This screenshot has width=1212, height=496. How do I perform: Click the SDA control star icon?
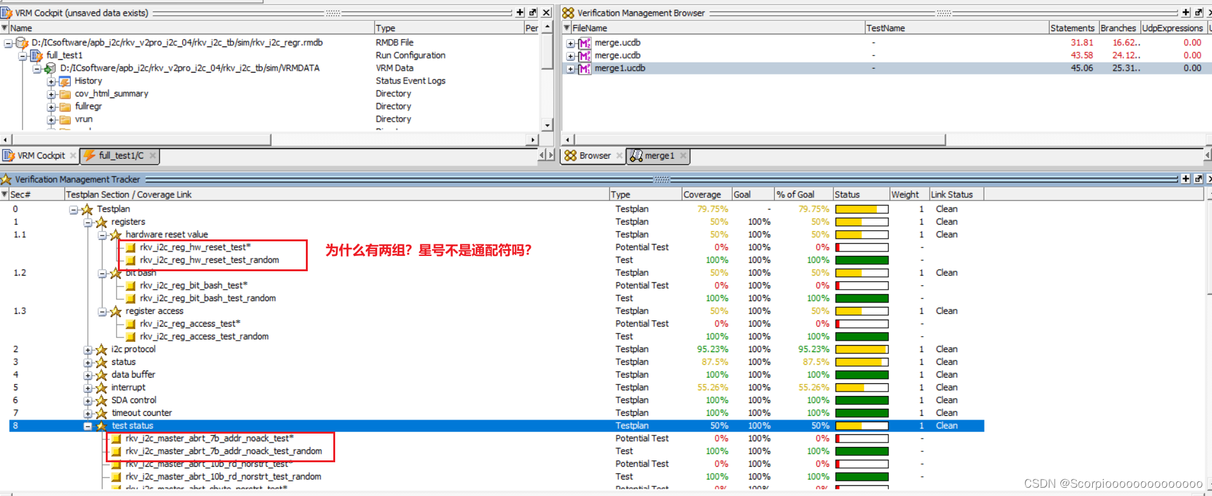pos(101,400)
